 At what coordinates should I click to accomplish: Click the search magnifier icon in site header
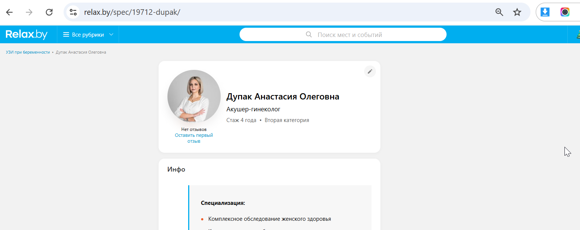point(309,34)
